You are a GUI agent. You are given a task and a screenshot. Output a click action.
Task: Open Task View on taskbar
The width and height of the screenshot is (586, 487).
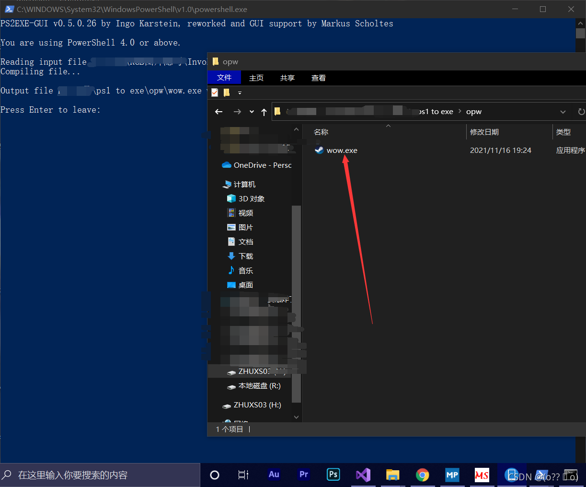243,475
